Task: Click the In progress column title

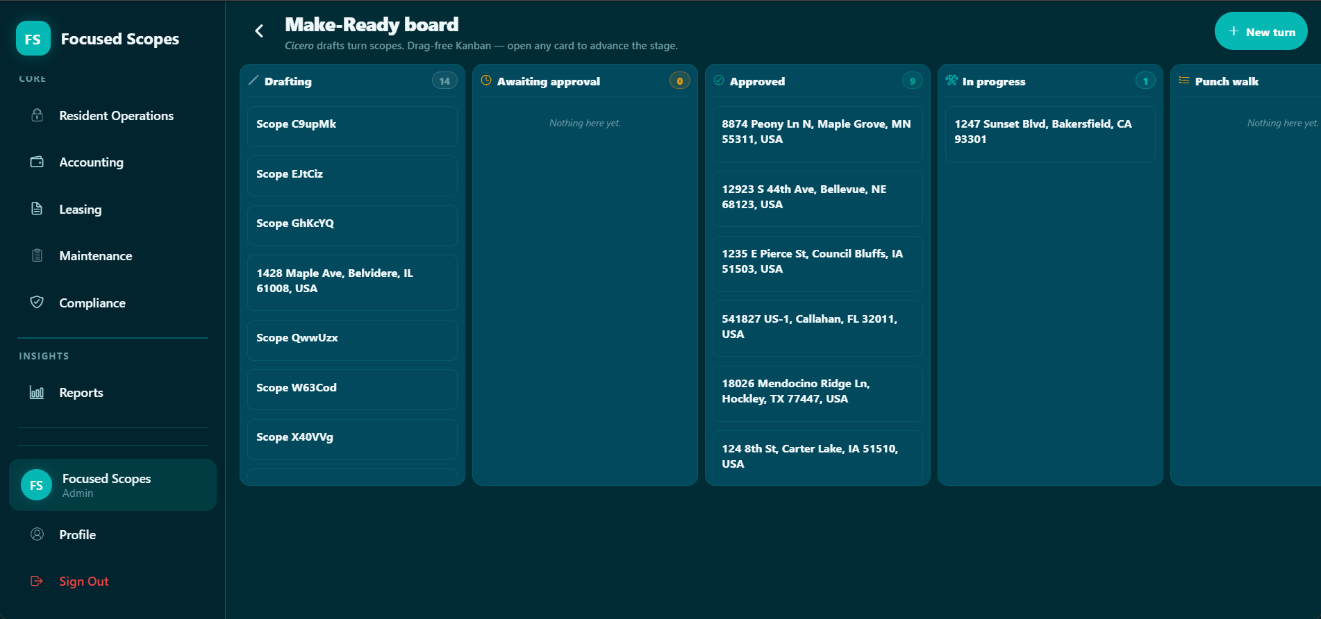Action: [994, 81]
